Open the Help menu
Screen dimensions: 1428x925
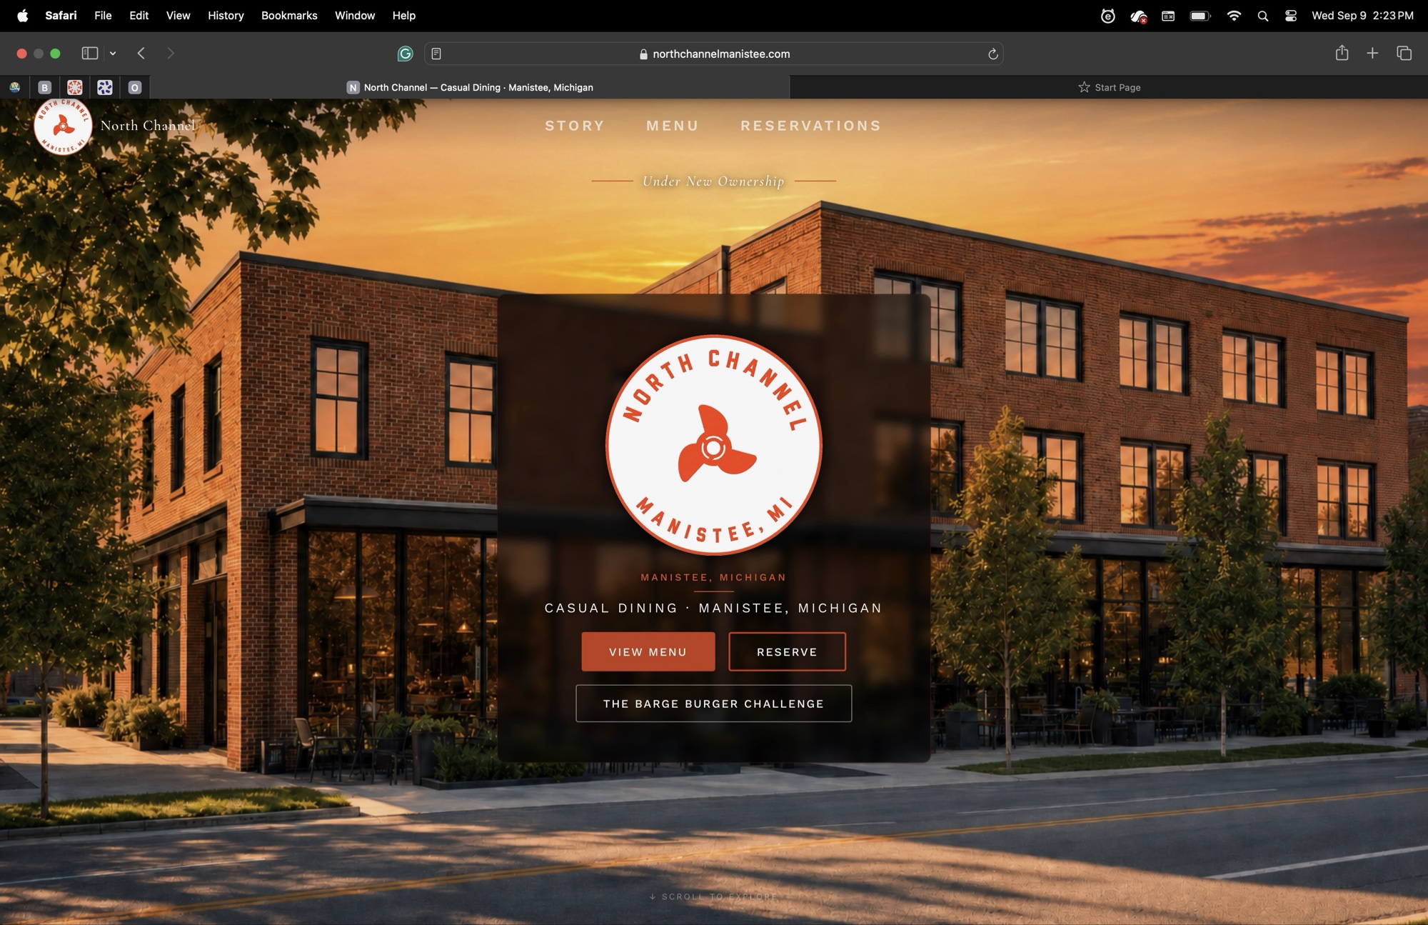click(403, 16)
